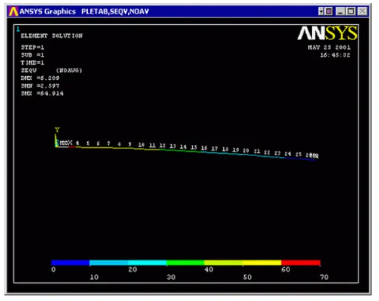This screenshot has width=379, height=301.
Task: Click the SUB =1 text
Action: coord(32,55)
